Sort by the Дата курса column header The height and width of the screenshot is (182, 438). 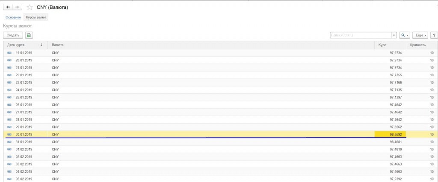pos(24,45)
